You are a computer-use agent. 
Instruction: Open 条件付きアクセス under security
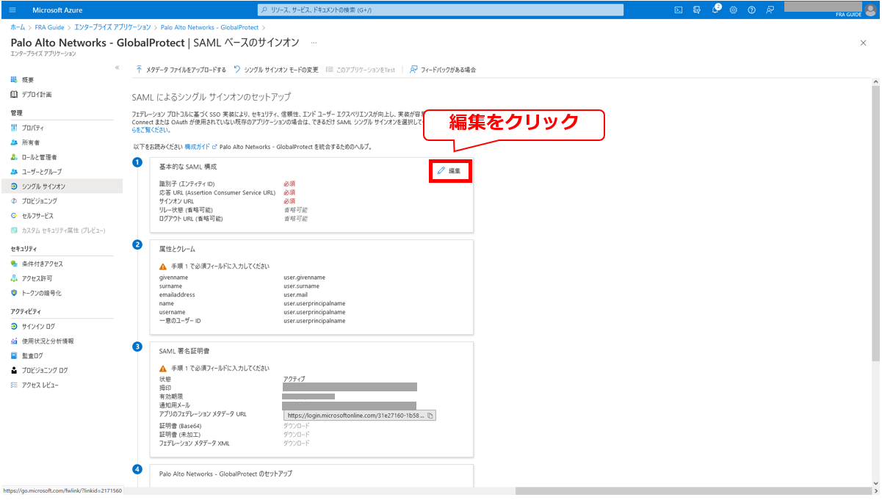(42, 264)
